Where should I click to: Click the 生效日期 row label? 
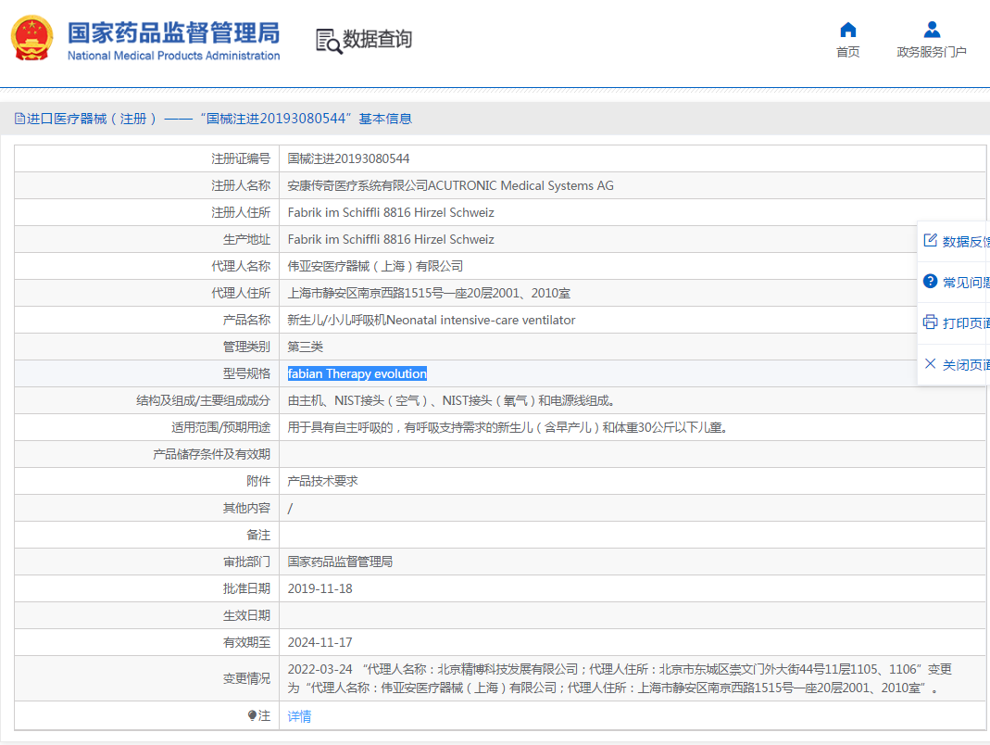(246, 615)
